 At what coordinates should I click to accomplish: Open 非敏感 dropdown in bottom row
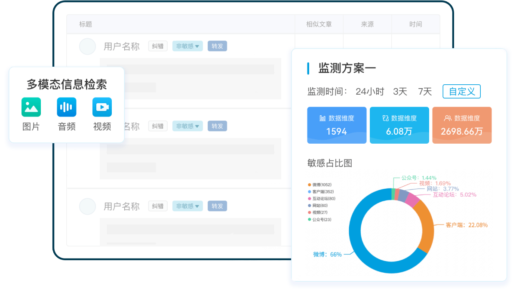click(x=187, y=206)
